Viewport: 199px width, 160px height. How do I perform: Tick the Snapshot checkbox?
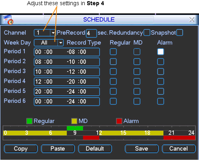[179, 33]
